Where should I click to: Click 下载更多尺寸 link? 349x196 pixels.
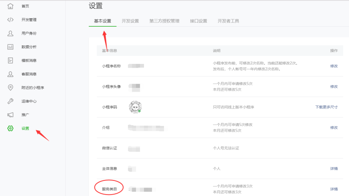click(x=326, y=107)
